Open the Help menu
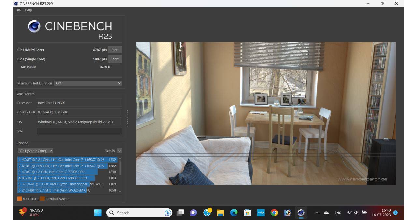 click(x=29, y=10)
